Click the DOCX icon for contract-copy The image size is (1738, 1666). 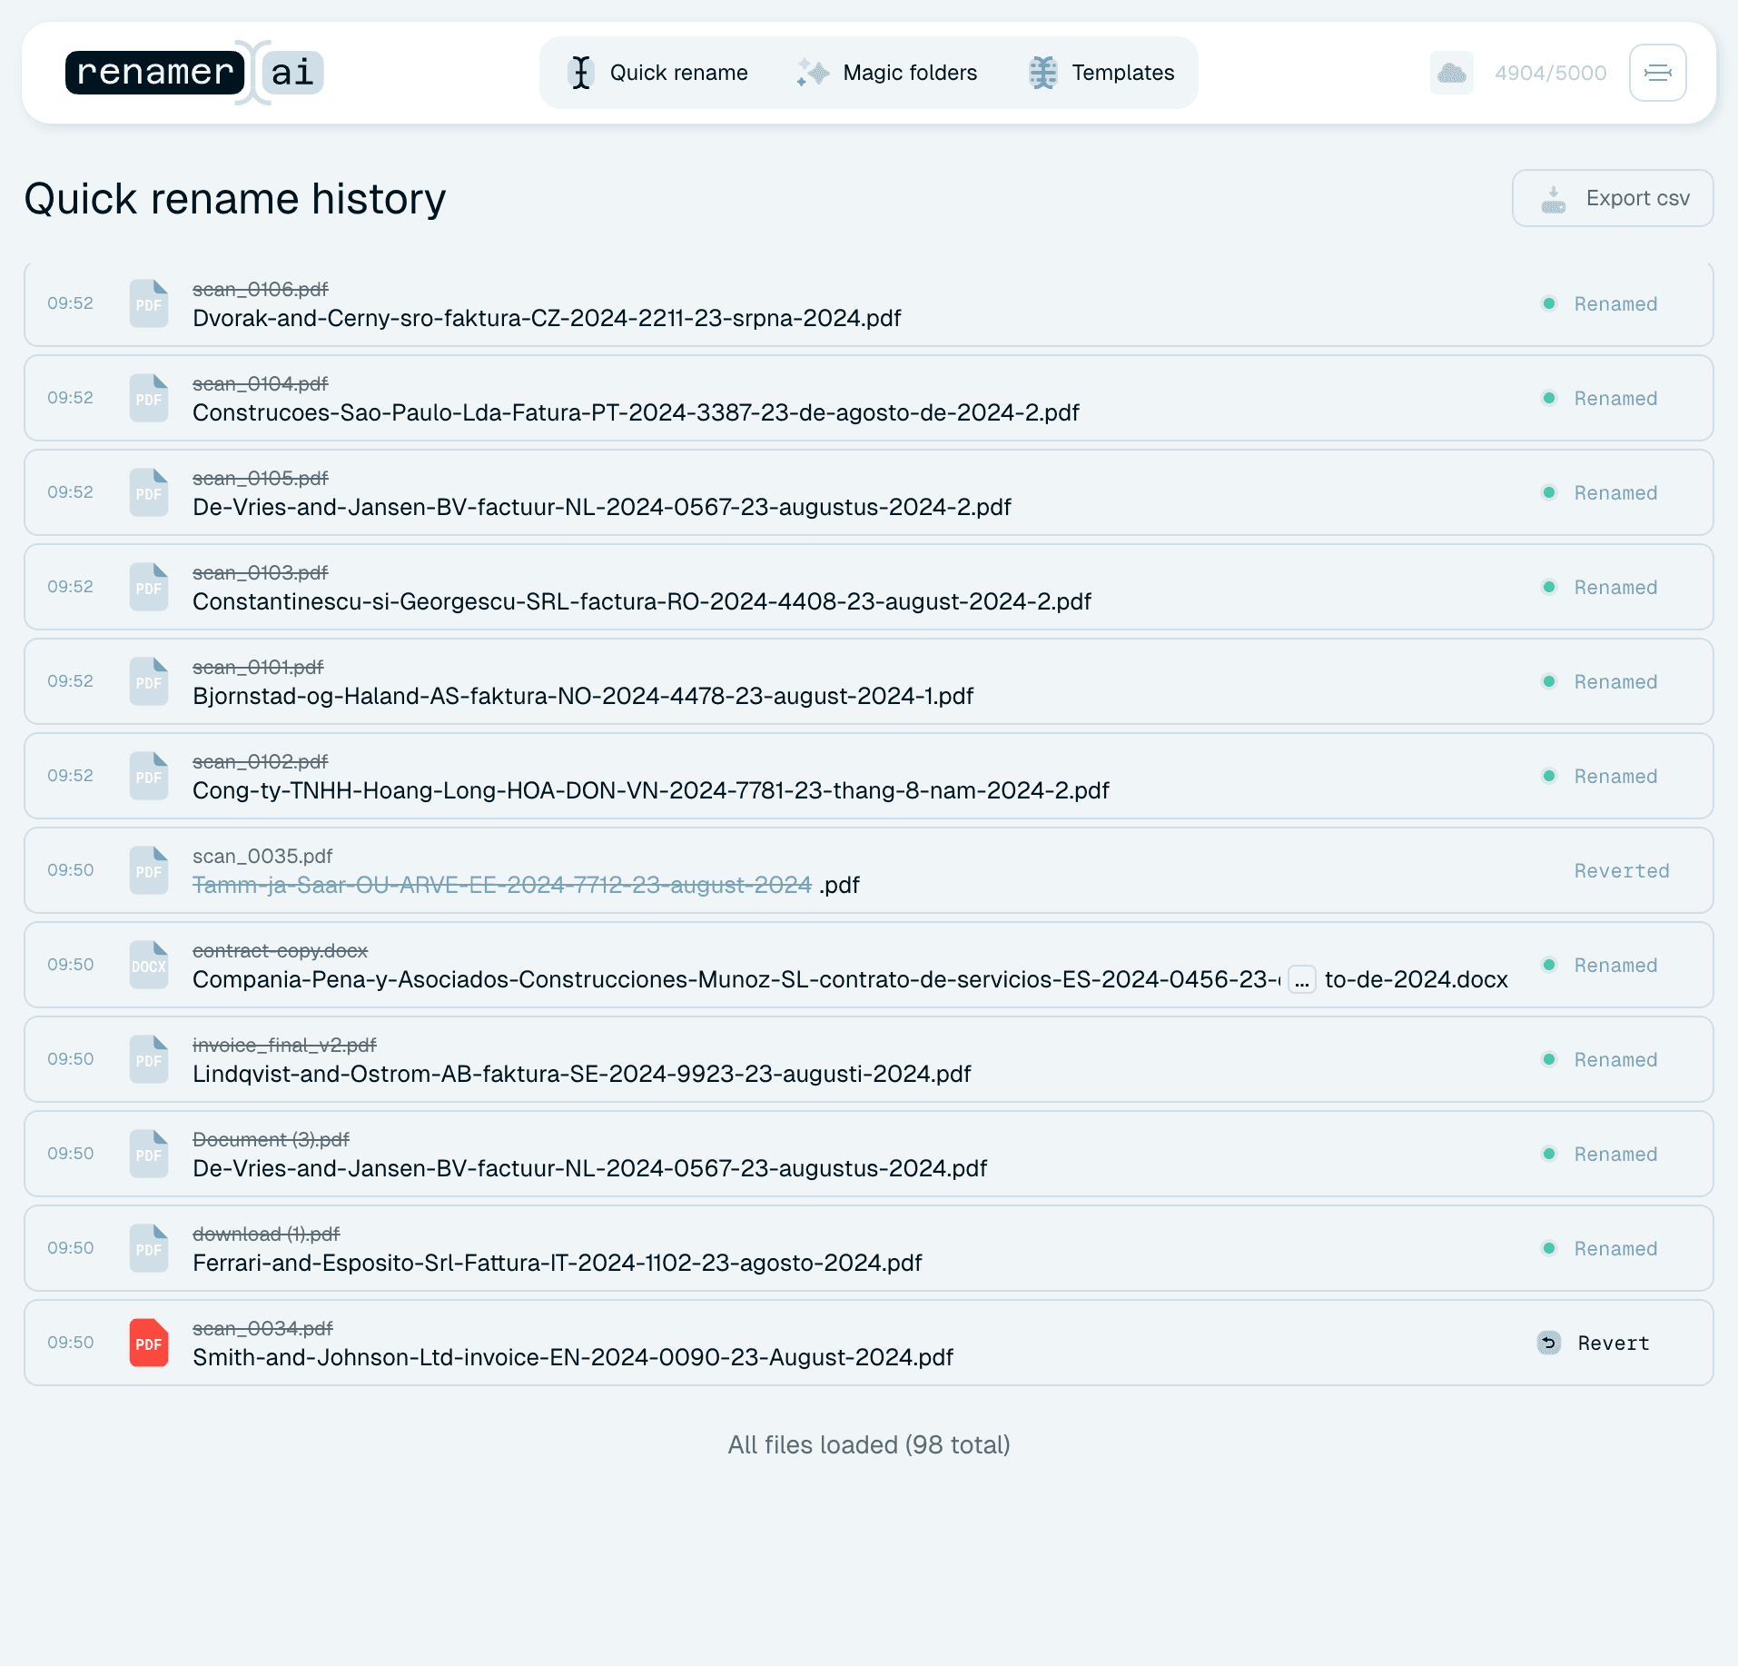click(149, 965)
